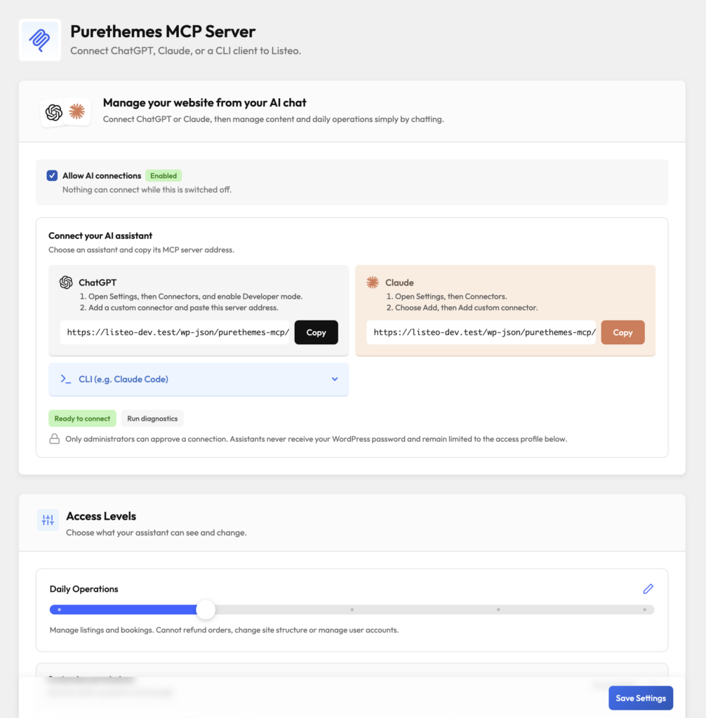
Task: Click the ChatGPT icon in connector card
Action: point(66,283)
